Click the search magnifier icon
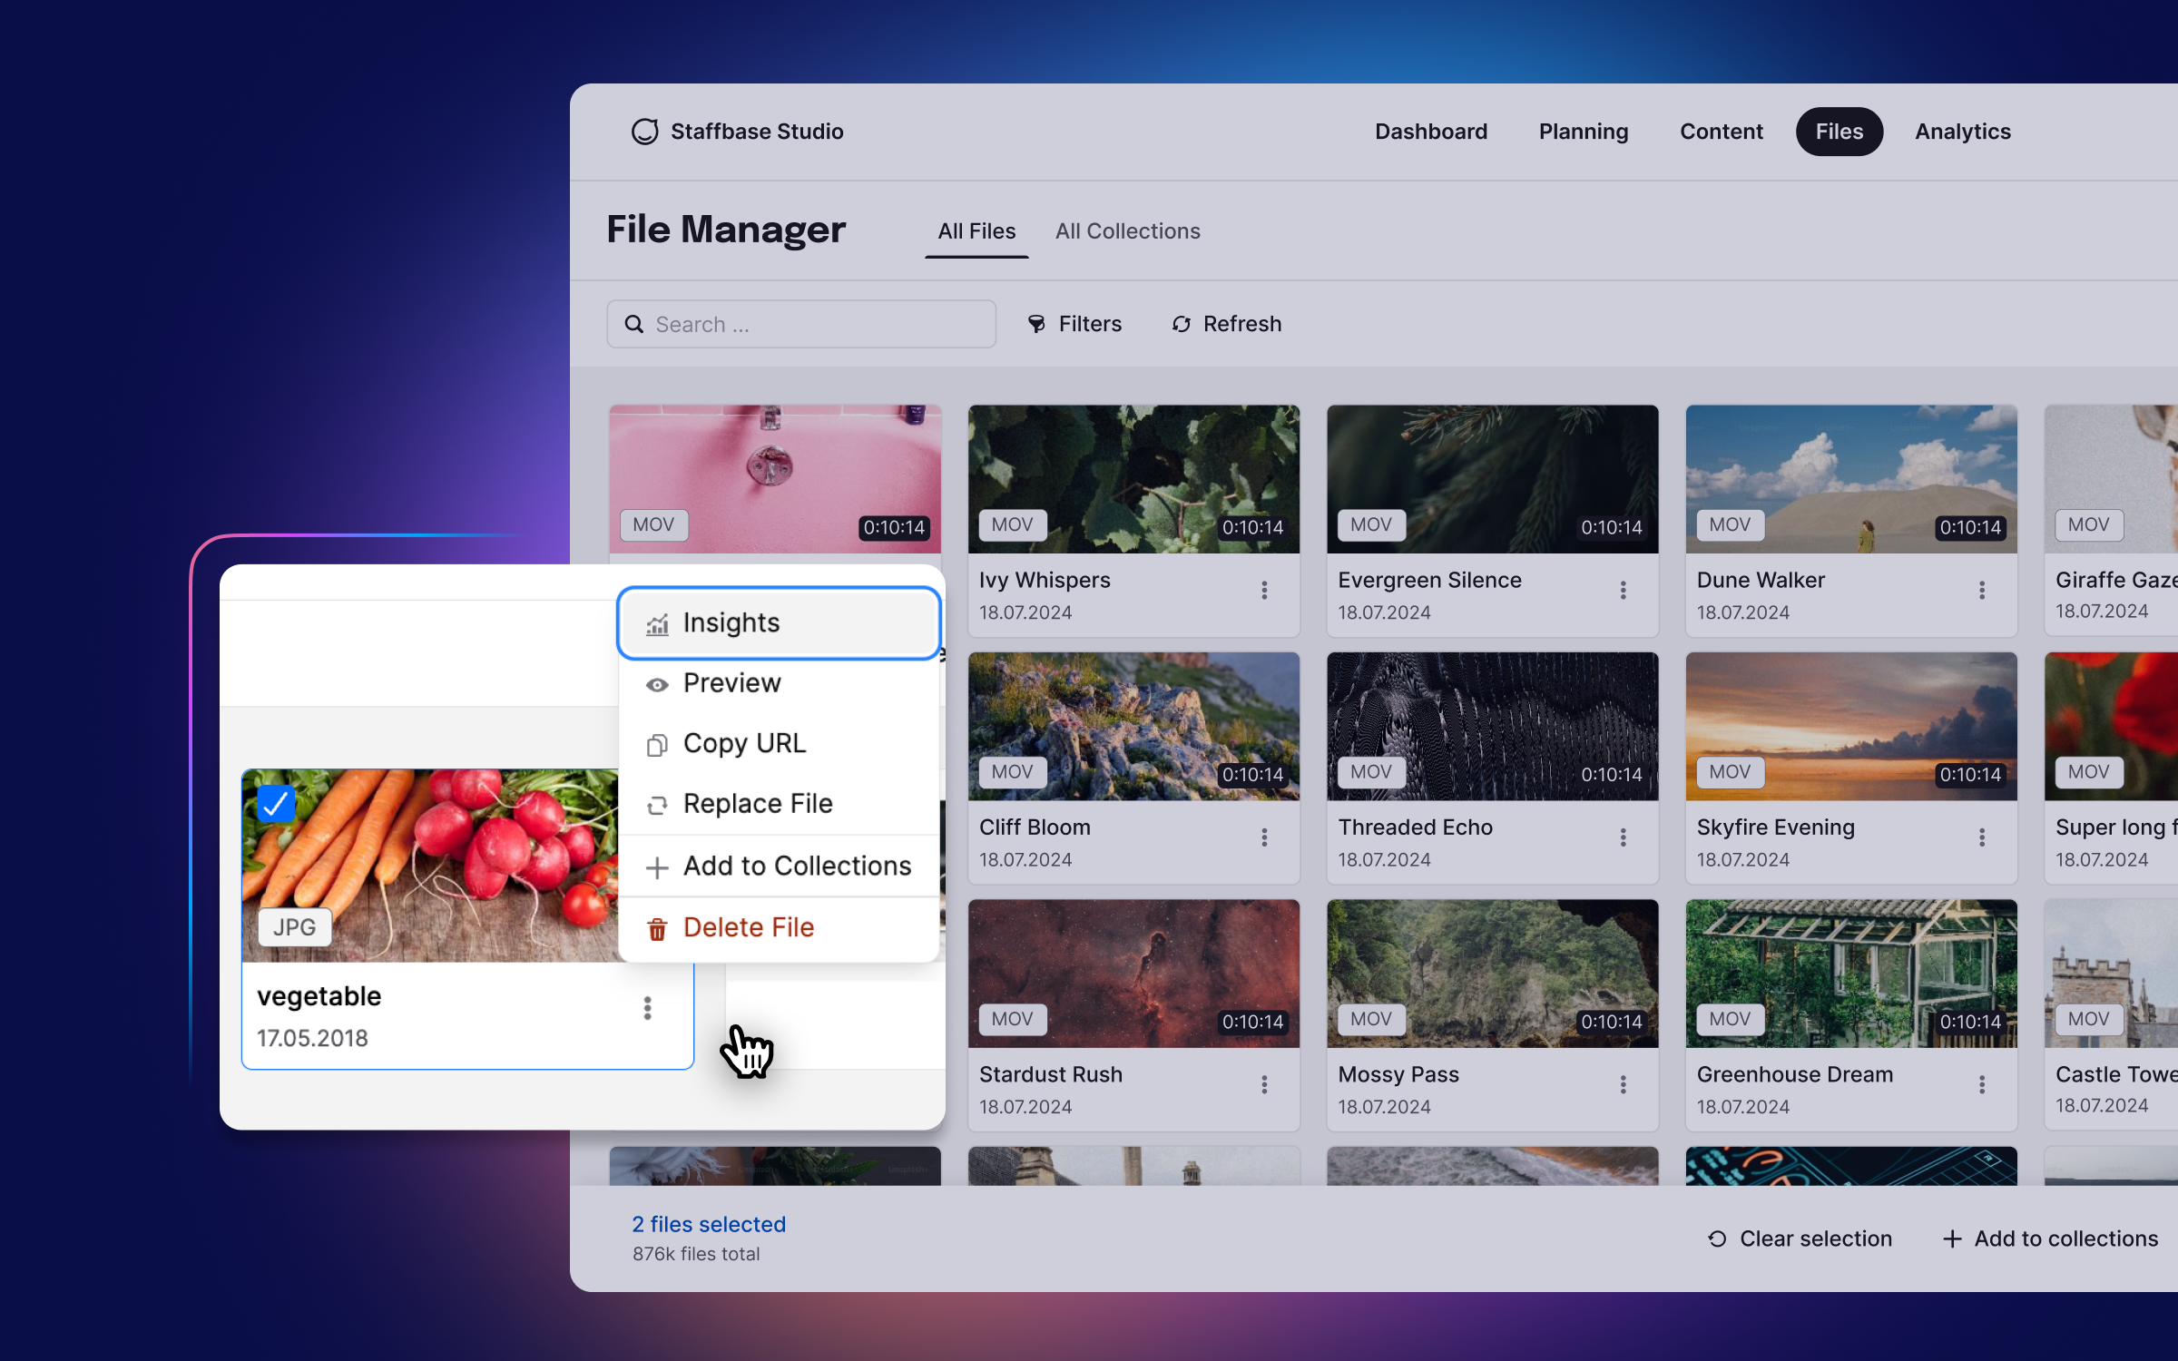This screenshot has height=1361, width=2178. pos(634,324)
